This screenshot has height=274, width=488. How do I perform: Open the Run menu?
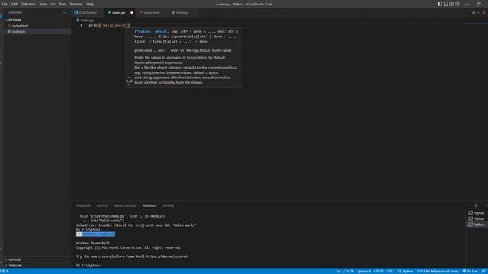(x=63, y=4)
